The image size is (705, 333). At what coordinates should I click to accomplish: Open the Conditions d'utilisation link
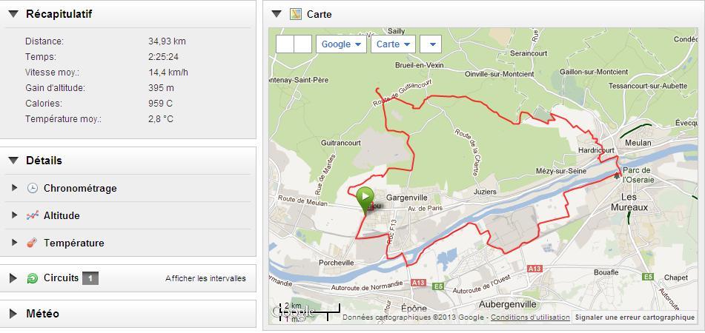pos(530,317)
